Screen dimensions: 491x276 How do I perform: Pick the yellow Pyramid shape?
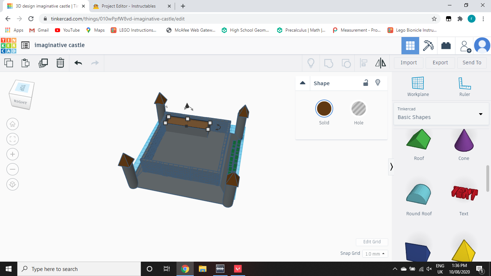pyautogui.click(x=464, y=250)
